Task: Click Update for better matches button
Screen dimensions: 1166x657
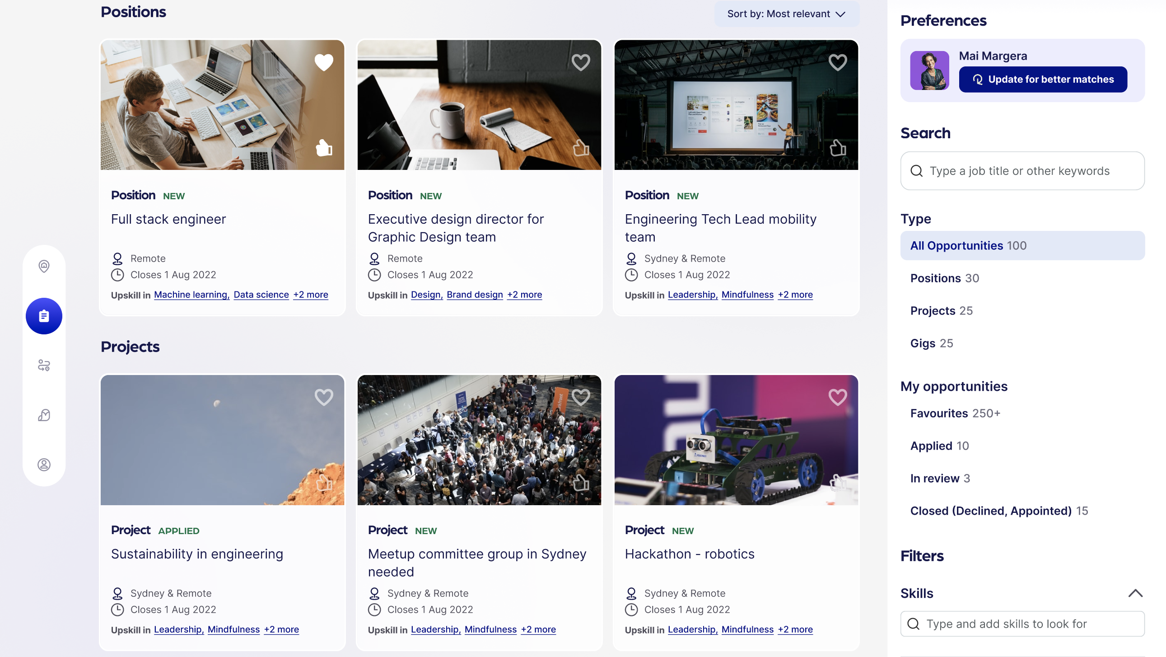Action: point(1042,80)
